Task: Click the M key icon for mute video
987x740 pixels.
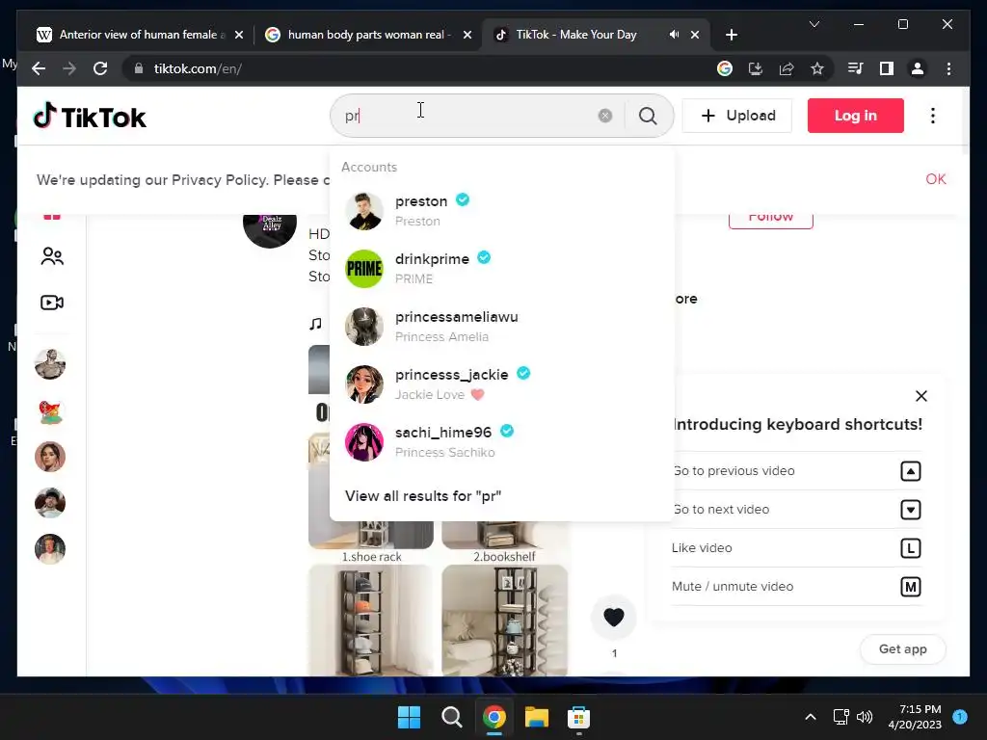Action: pyautogui.click(x=910, y=587)
